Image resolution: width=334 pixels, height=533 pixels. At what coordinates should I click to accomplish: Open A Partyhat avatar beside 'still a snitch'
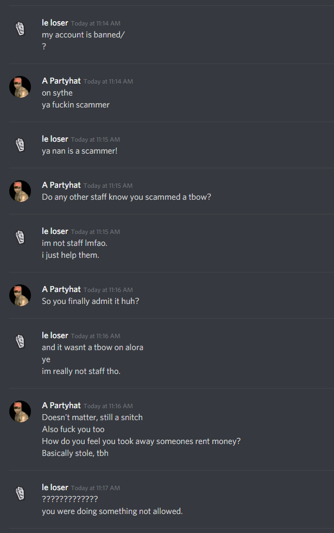point(20,411)
